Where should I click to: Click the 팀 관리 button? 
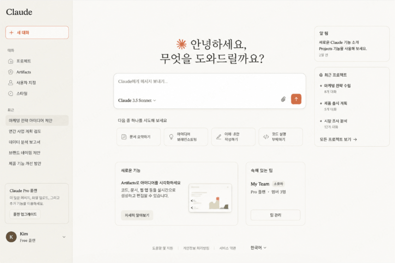[275, 215]
